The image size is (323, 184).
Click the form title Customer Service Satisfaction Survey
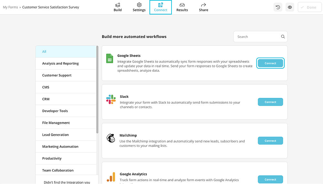point(51,7)
